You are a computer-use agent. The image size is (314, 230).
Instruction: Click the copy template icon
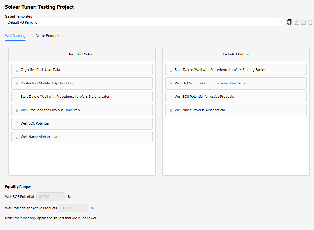click(x=289, y=22)
